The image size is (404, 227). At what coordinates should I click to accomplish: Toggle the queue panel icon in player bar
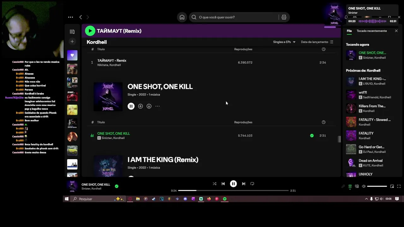coord(350,186)
